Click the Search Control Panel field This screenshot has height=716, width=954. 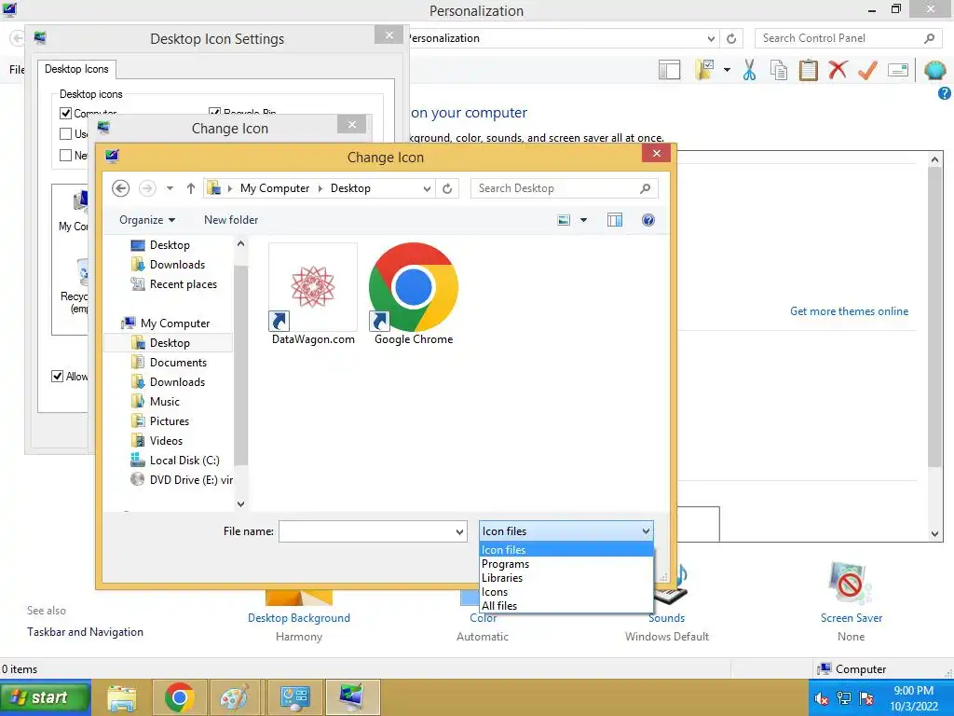click(x=849, y=38)
